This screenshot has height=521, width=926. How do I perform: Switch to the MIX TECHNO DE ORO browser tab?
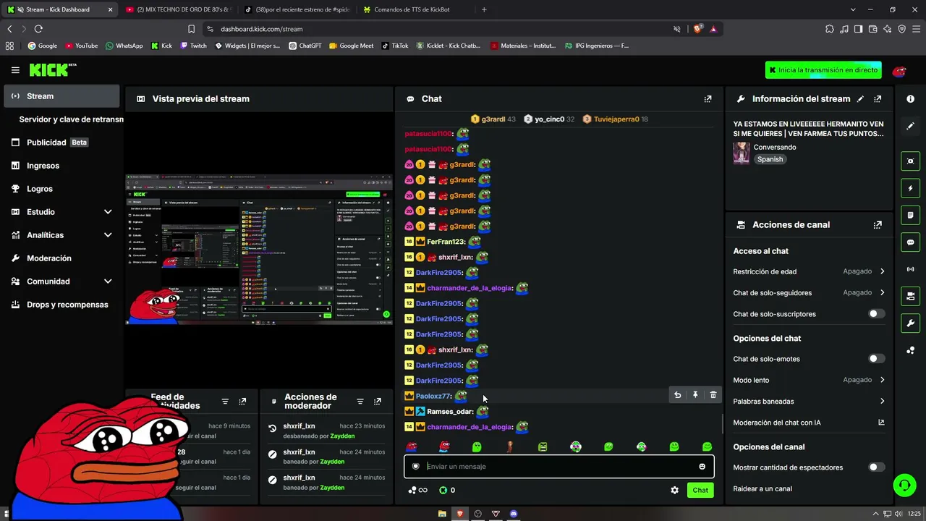point(177,9)
